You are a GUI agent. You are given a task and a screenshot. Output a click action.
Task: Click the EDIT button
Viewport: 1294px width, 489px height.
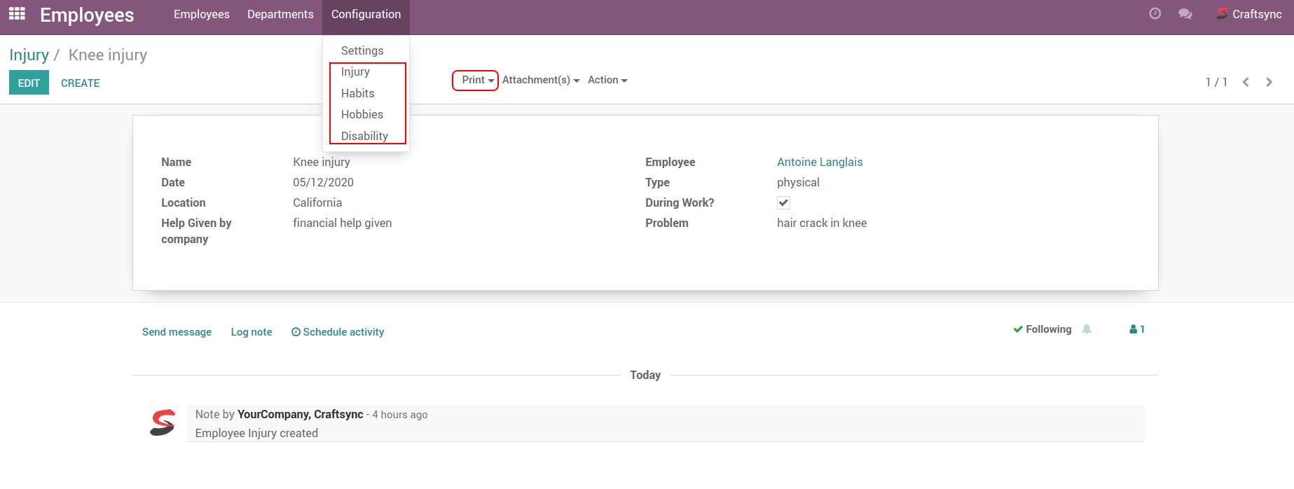(29, 83)
